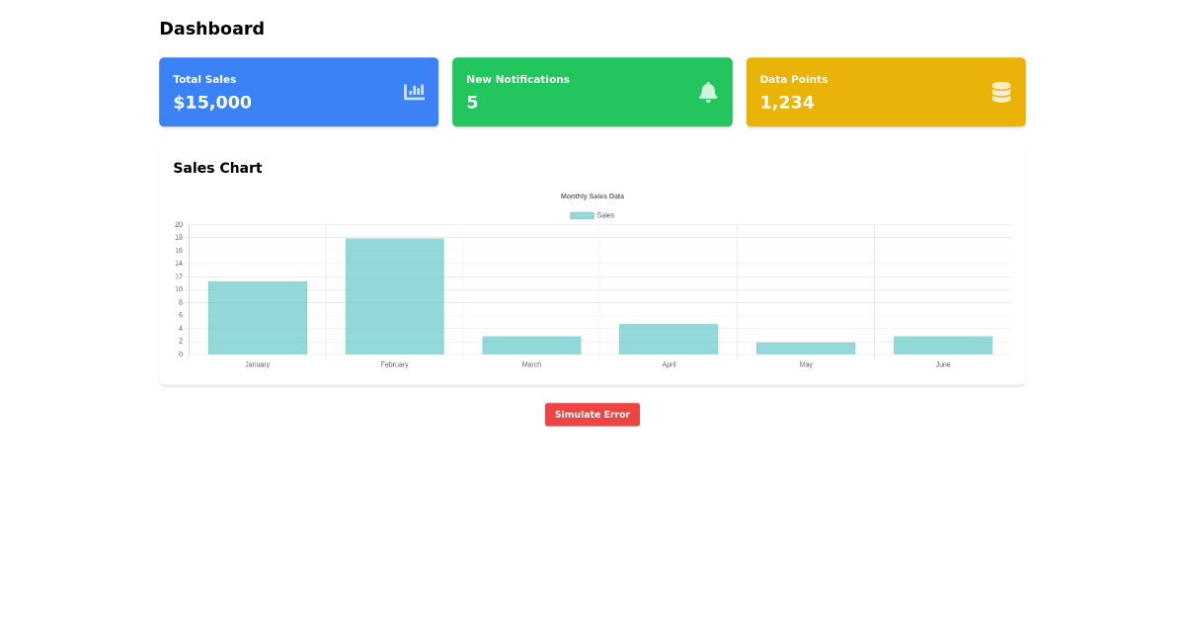Click the bell icon on New Notifications card

pyautogui.click(x=708, y=91)
